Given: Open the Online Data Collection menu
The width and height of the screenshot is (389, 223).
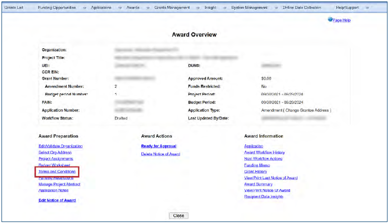Looking at the screenshot, I should (301, 8).
